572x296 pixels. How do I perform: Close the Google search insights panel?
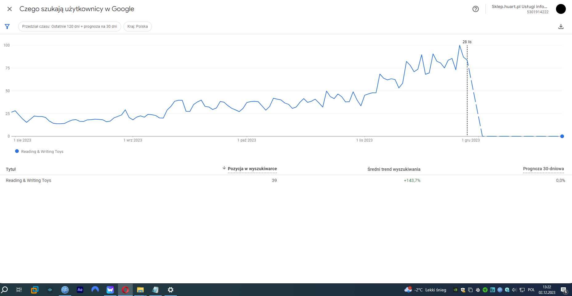pyautogui.click(x=10, y=9)
